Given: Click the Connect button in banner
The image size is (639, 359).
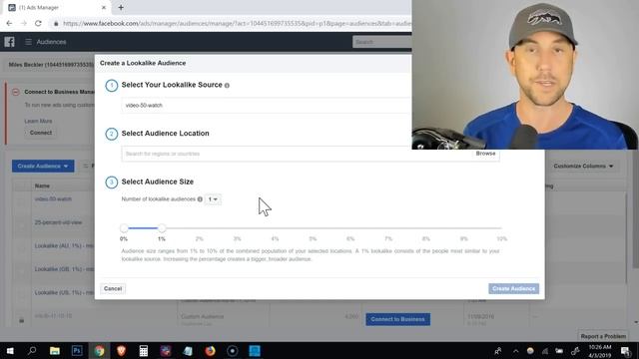Looking at the screenshot, I should pyautogui.click(x=41, y=133).
